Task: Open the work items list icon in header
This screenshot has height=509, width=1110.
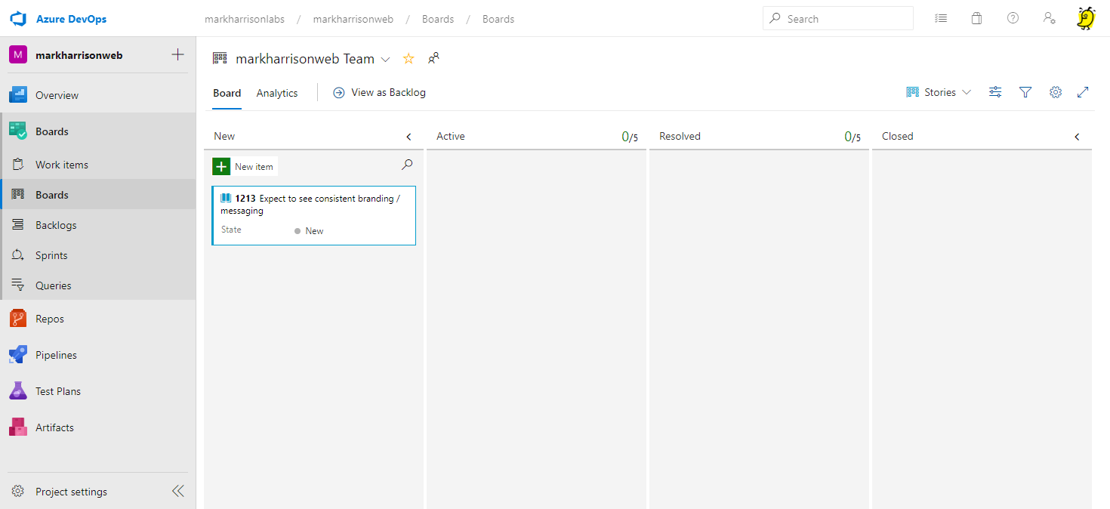Action: coord(941,19)
